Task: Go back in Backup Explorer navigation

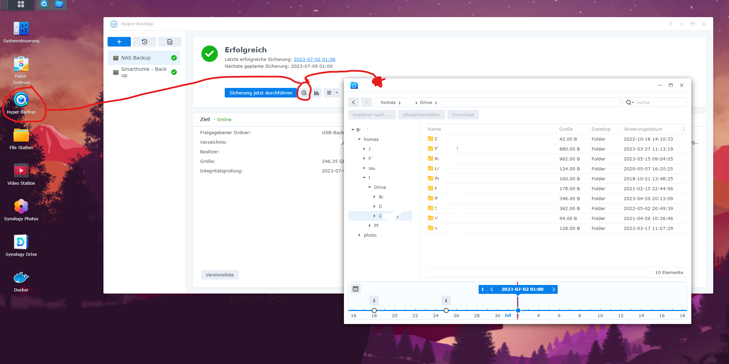Action: [354, 102]
